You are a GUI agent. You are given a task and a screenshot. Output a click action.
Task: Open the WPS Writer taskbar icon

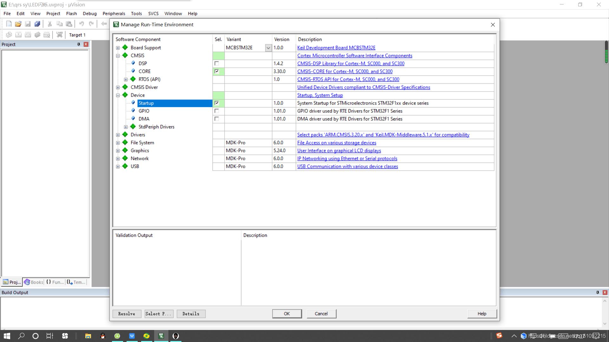pyautogui.click(x=132, y=336)
